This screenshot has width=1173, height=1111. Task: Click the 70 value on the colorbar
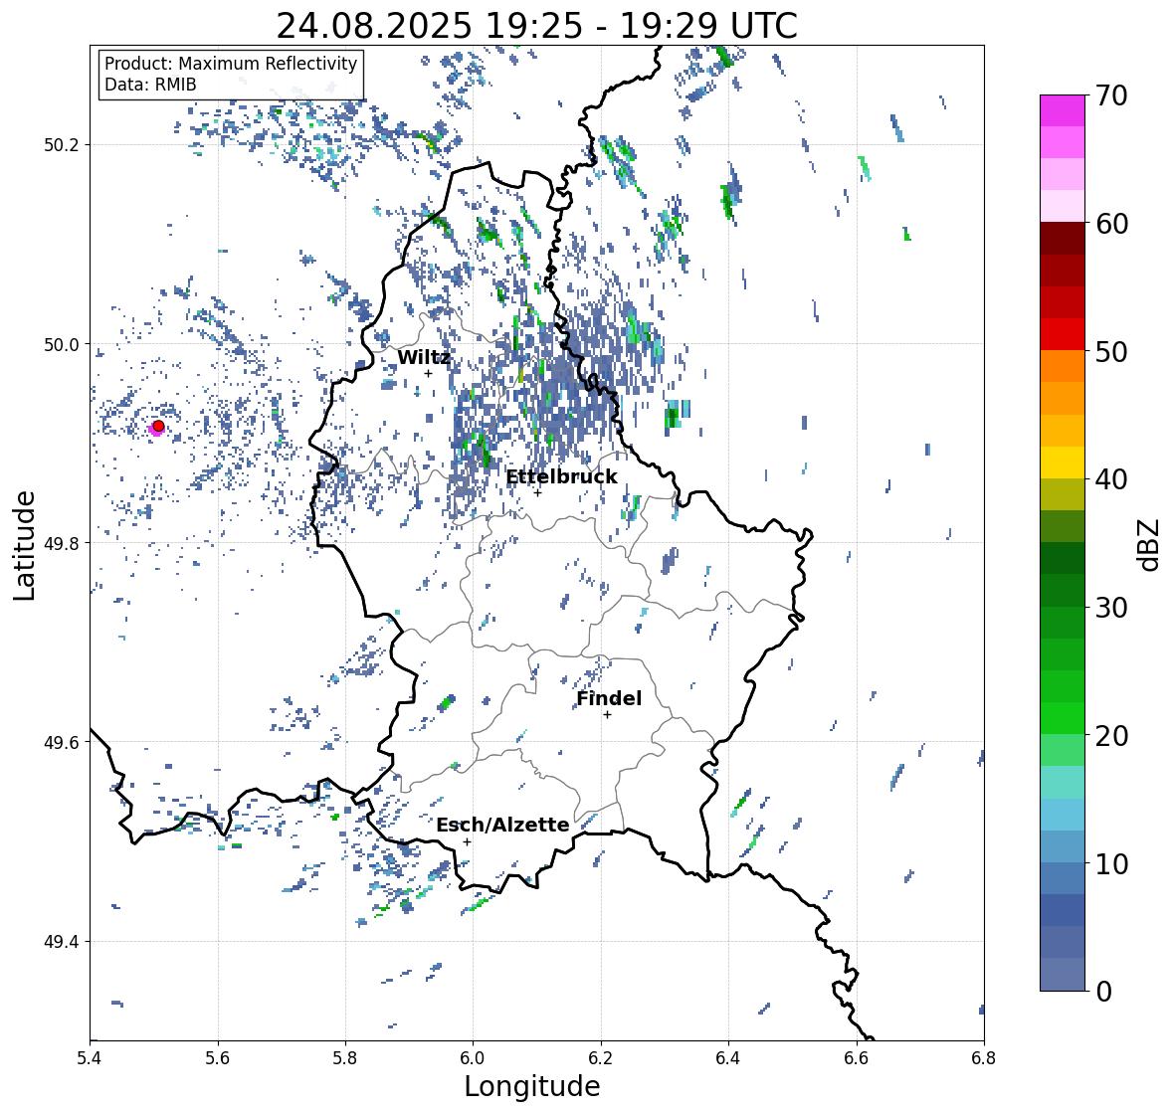(x=1111, y=95)
